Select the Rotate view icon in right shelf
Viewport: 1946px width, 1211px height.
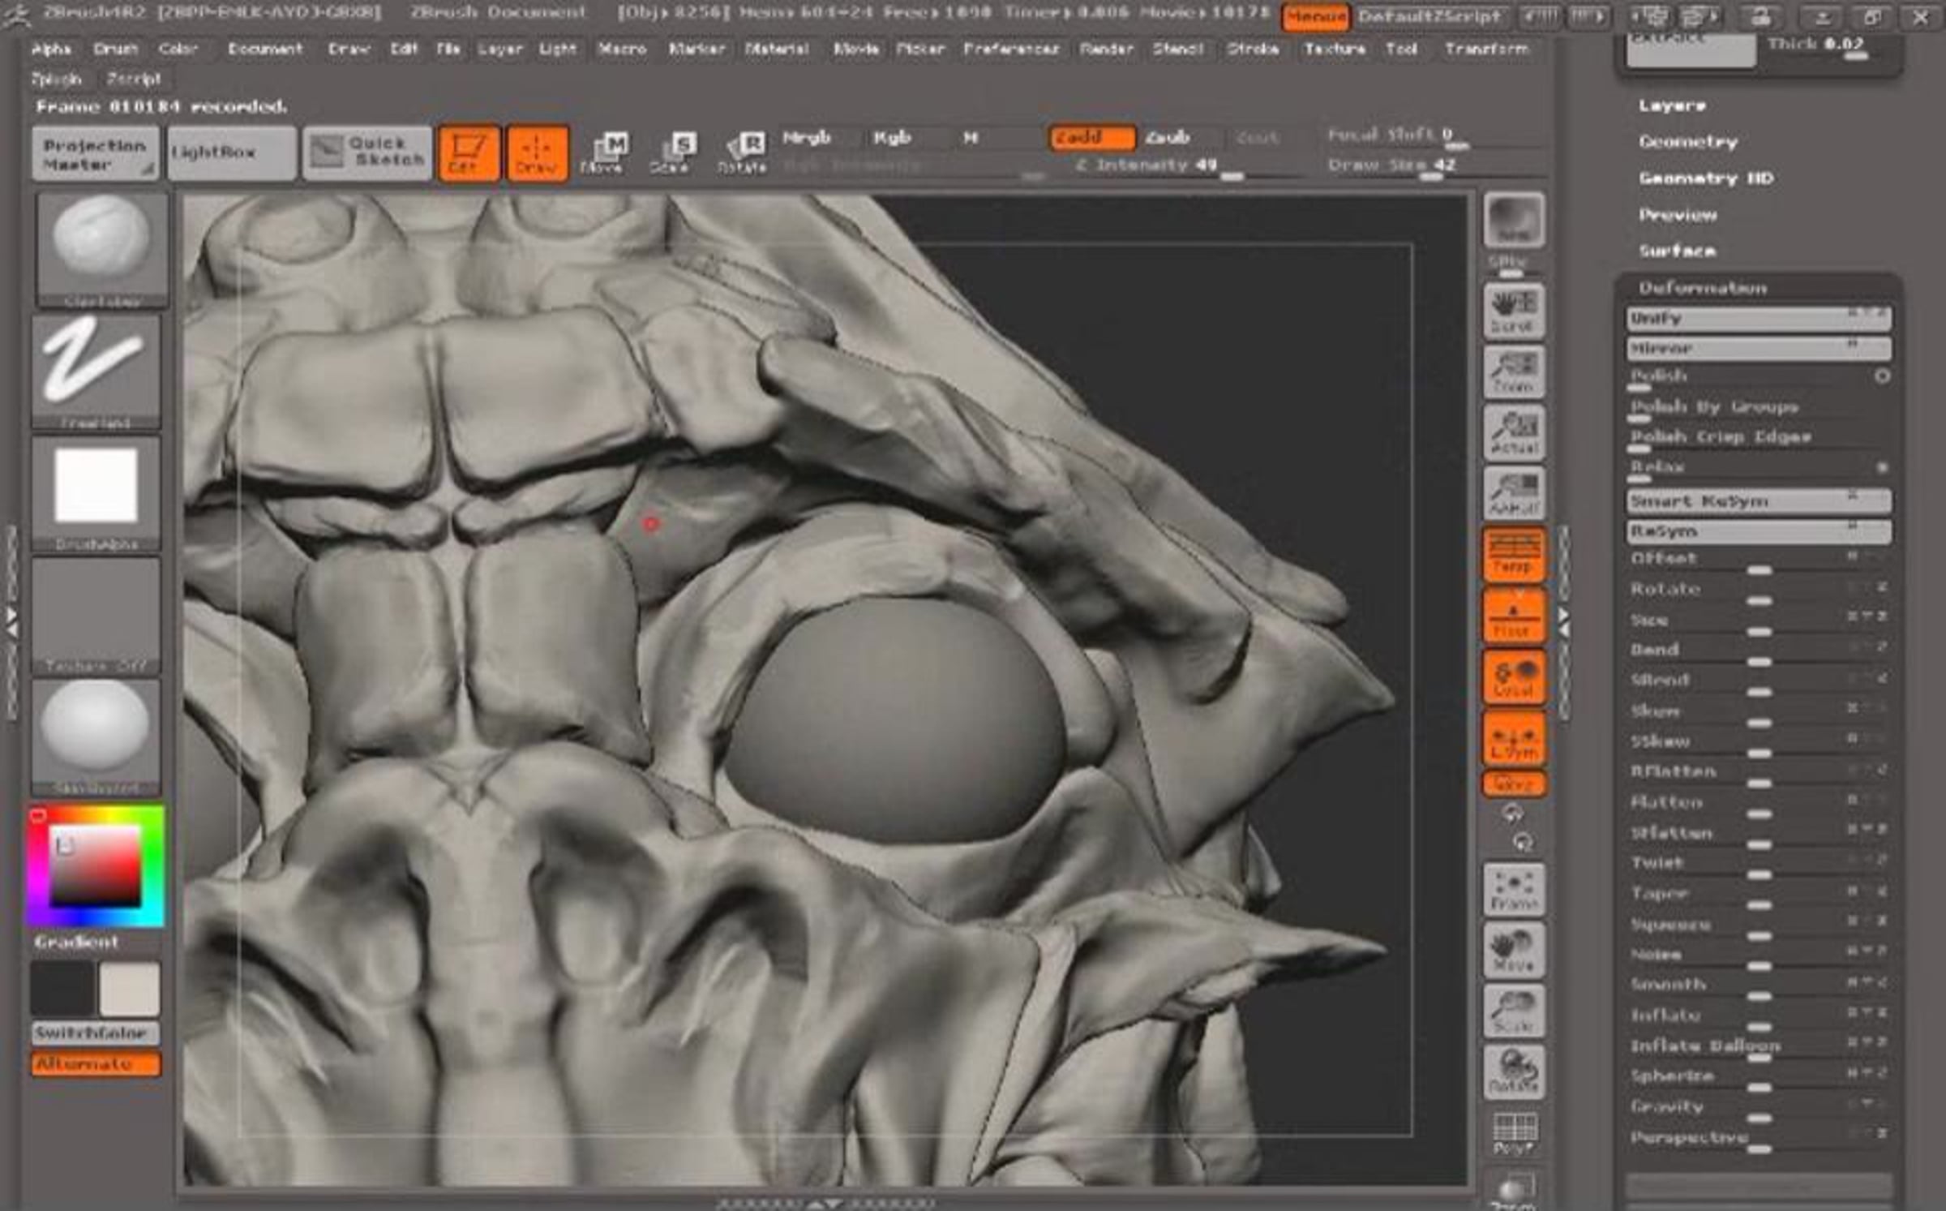1513,1071
